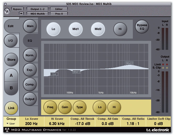Switch to the I/O page
Screen dimensions: 175x137
point(10,41)
